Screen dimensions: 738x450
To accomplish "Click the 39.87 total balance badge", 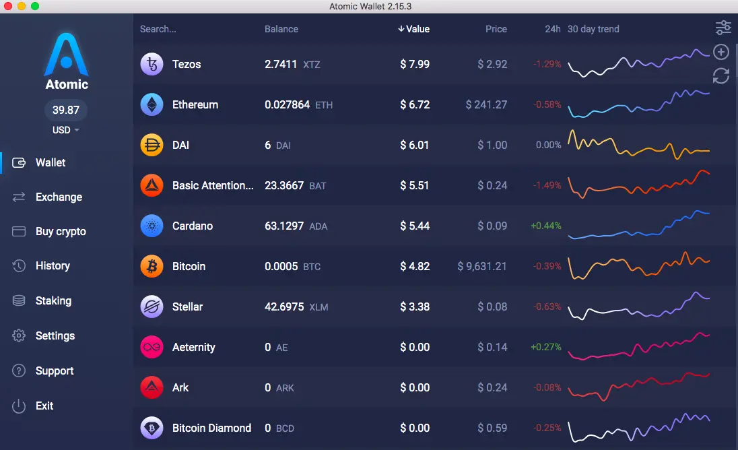I will (x=66, y=110).
